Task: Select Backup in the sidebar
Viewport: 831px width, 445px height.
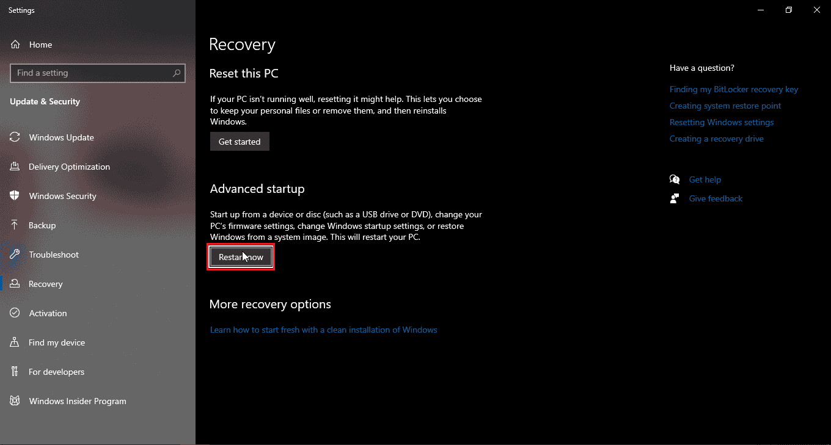Action: tap(98, 225)
